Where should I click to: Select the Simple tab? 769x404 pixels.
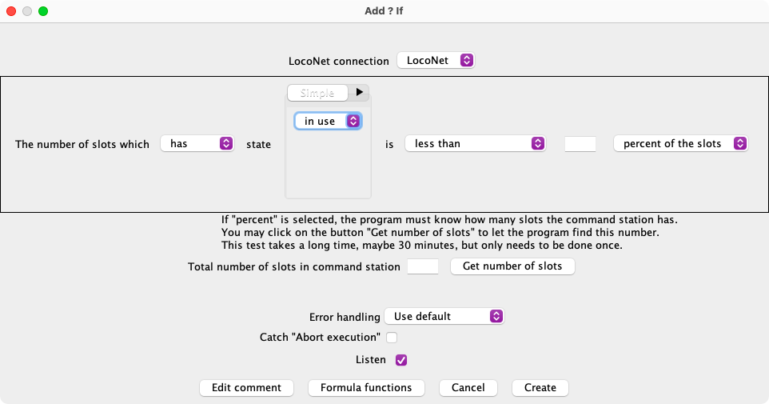tap(317, 93)
